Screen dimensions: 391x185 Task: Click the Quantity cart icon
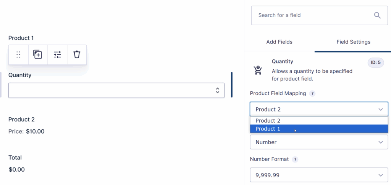tap(258, 70)
